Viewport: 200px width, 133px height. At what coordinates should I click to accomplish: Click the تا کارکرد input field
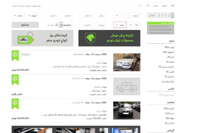pyautogui.click(x=52, y=15)
